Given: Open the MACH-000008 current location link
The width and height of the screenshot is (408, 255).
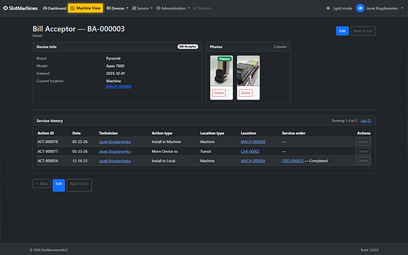Looking at the screenshot, I should [x=118, y=86].
